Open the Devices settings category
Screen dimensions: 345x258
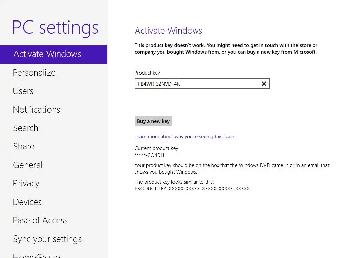click(27, 202)
